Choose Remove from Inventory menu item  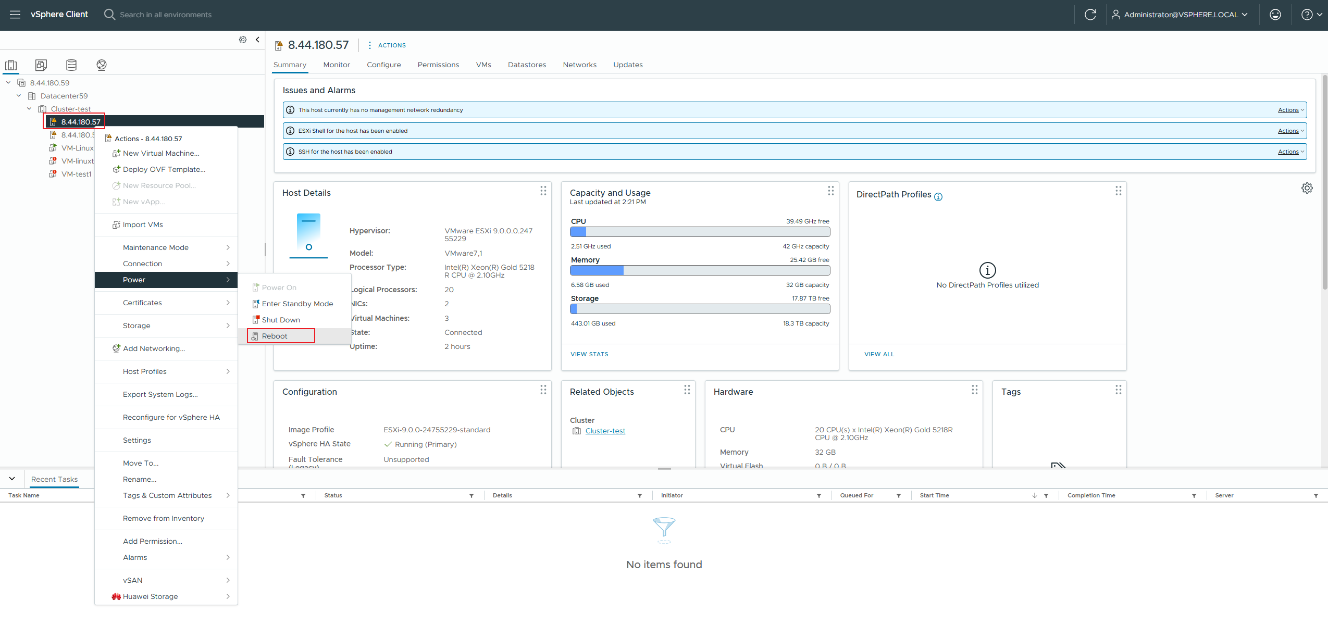pyautogui.click(x=166, y=518)
